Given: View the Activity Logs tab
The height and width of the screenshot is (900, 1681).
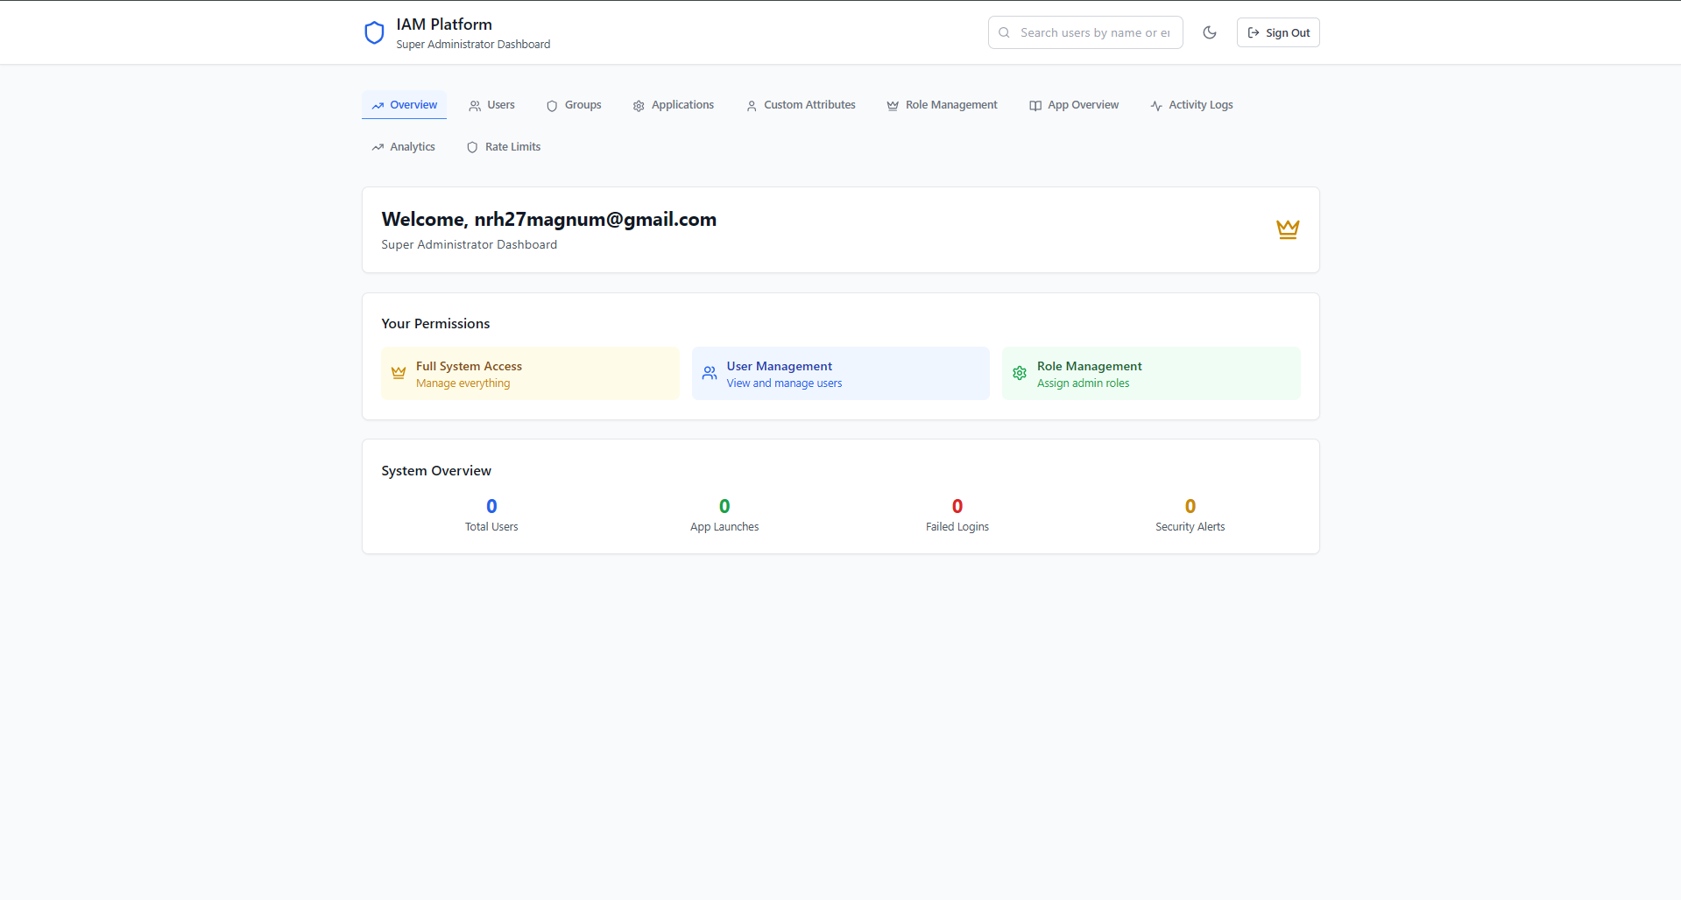Looking at the screenshot, I should point(1191,105).
